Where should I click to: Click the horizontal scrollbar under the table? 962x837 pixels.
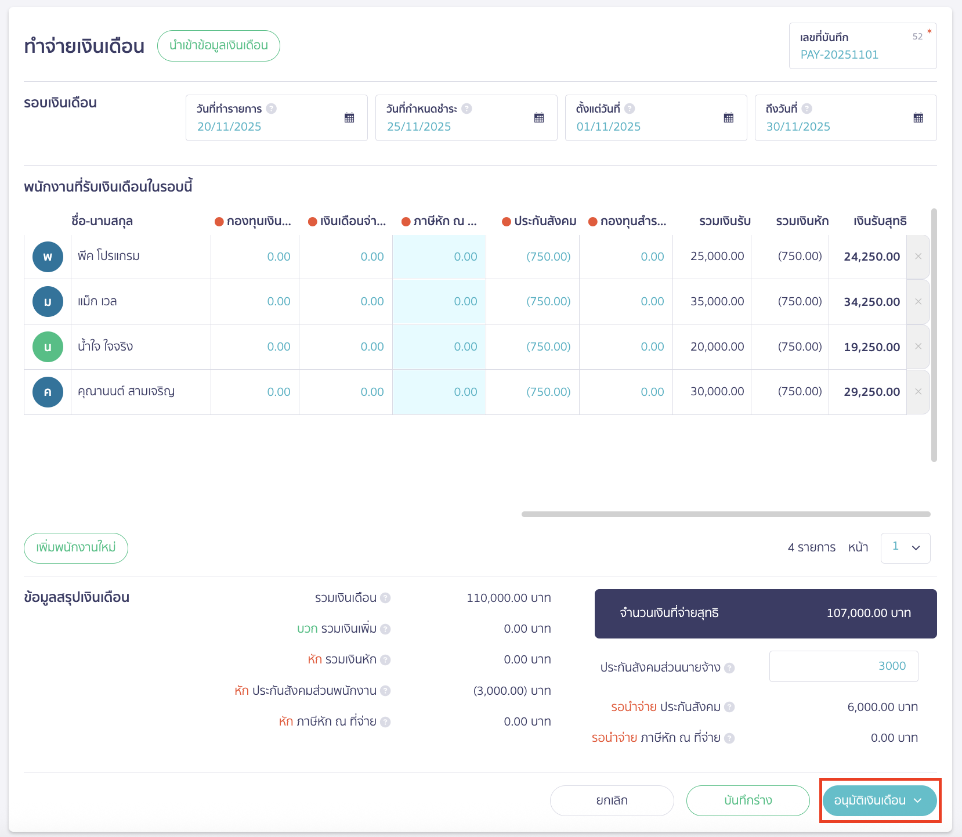click(725, 514)
